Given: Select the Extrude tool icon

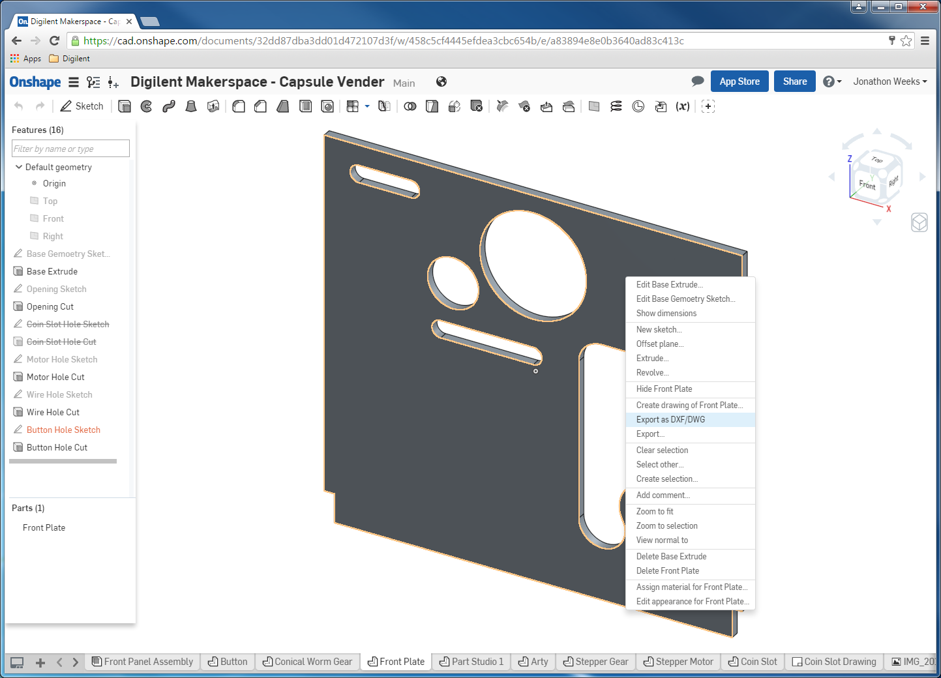Looking at the screenshot, I should click(x=125, y=106).
